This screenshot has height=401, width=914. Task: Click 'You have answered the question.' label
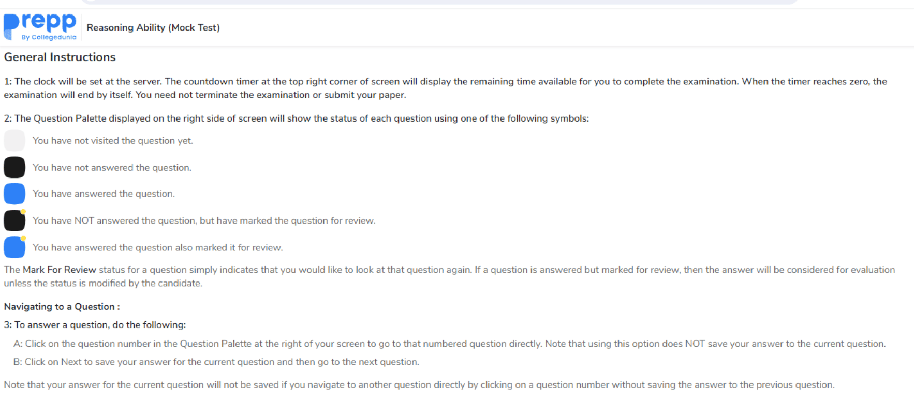point(104,194)
